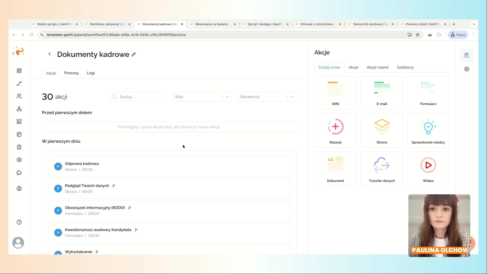Viewport: 487px width, 274px height.
Task: Open the browser tab list chevron
Action: 474,24
